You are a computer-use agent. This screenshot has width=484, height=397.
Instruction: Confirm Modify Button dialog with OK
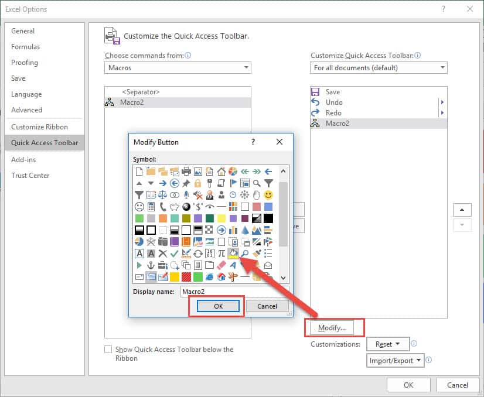tap(218, 306)
